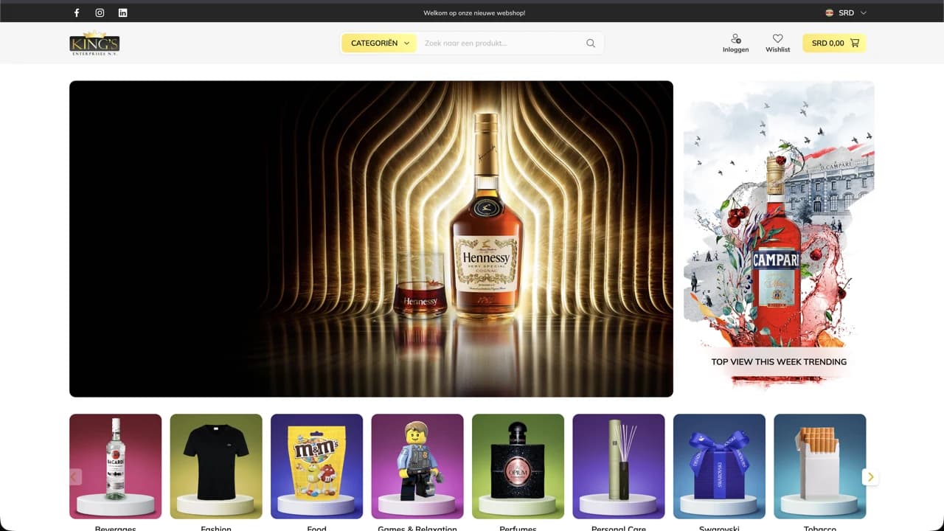Click the search magnifier icon
The image size is (944, 531).
pyautogui.click(x=591, y=44)
